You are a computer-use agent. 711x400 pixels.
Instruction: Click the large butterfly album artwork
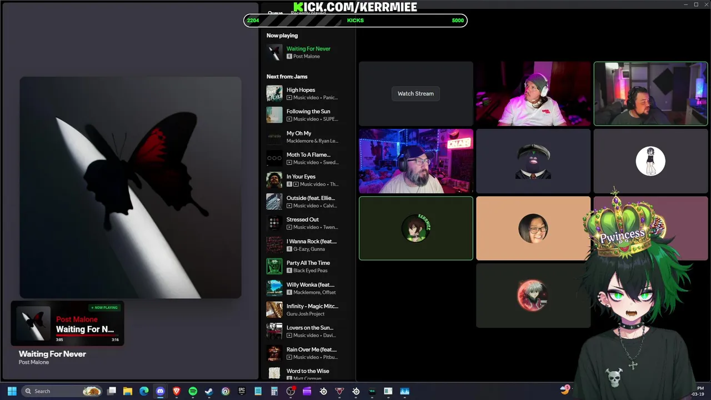coord(131,188)
